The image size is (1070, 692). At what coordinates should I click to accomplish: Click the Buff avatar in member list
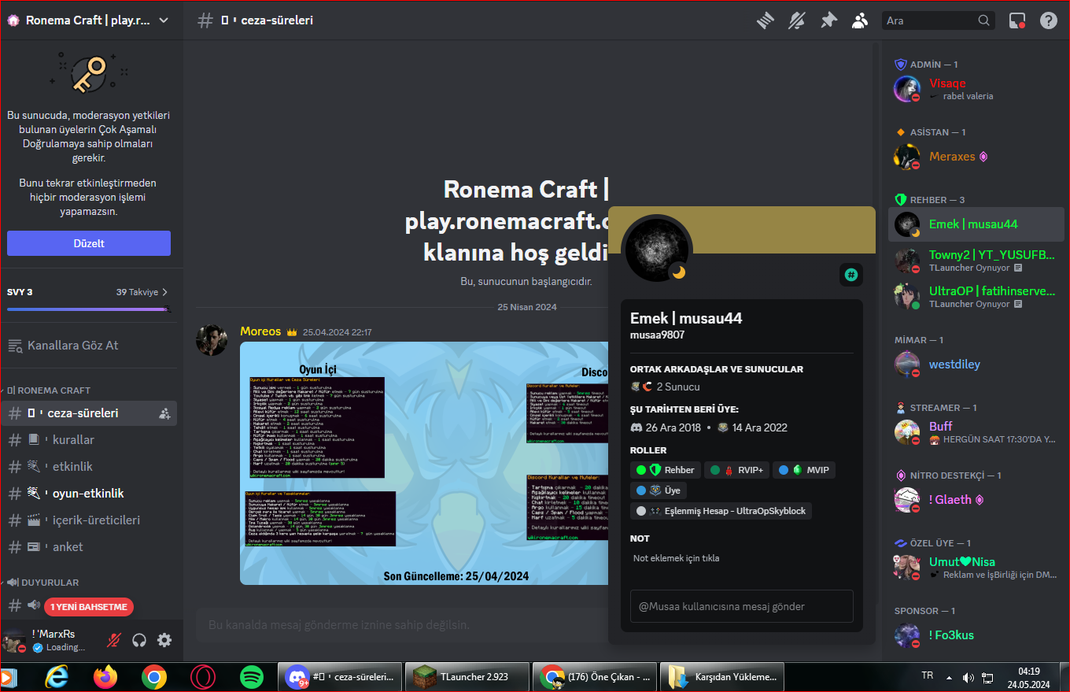[907, 432]
